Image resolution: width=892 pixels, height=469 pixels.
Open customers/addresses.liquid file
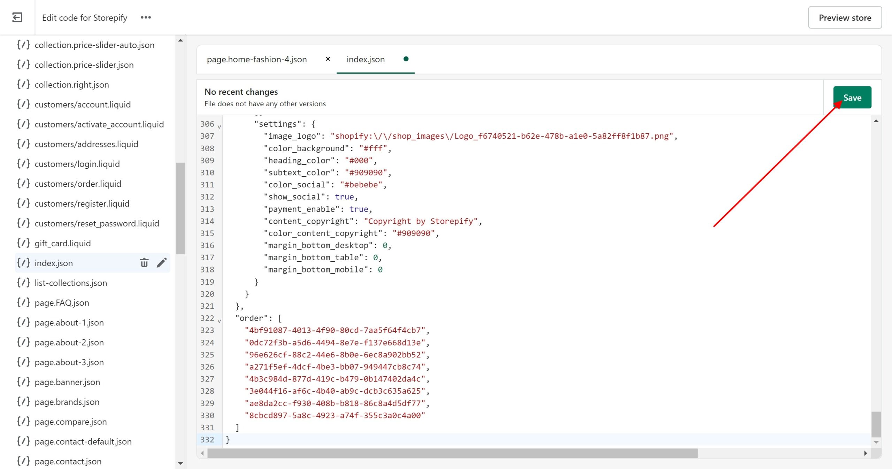point(86,144)
